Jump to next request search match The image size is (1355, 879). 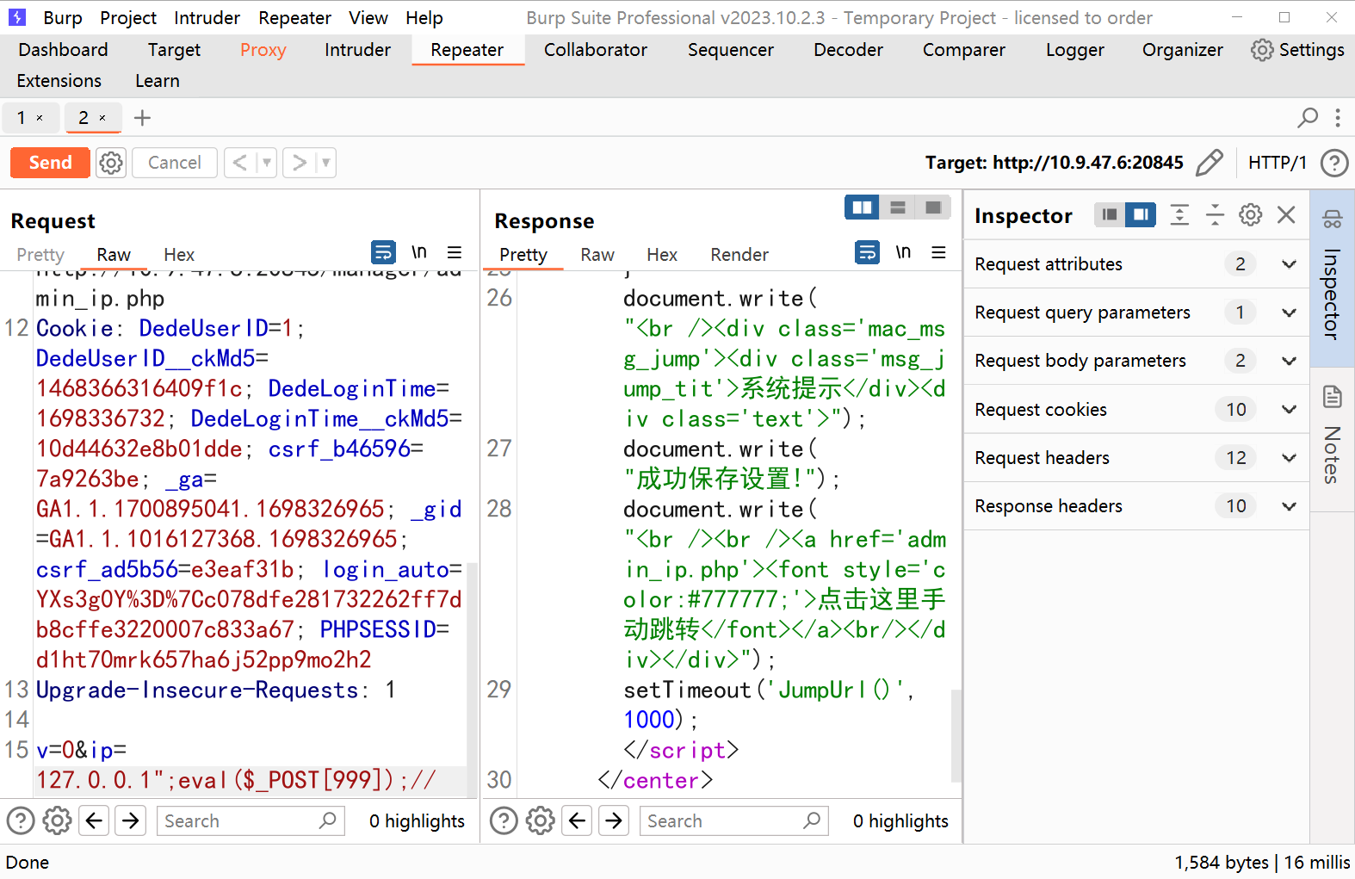point(131,820)
